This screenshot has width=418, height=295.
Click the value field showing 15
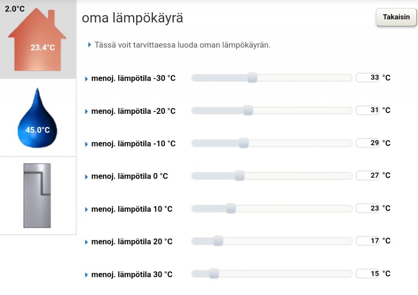[368, 273]
